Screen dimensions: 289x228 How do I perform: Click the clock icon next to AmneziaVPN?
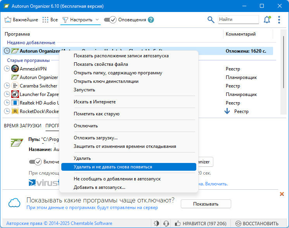tap(7, 69)
